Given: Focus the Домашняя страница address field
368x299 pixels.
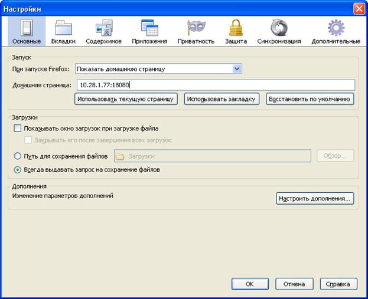Looking at the screenshot, I should (216, 85).
